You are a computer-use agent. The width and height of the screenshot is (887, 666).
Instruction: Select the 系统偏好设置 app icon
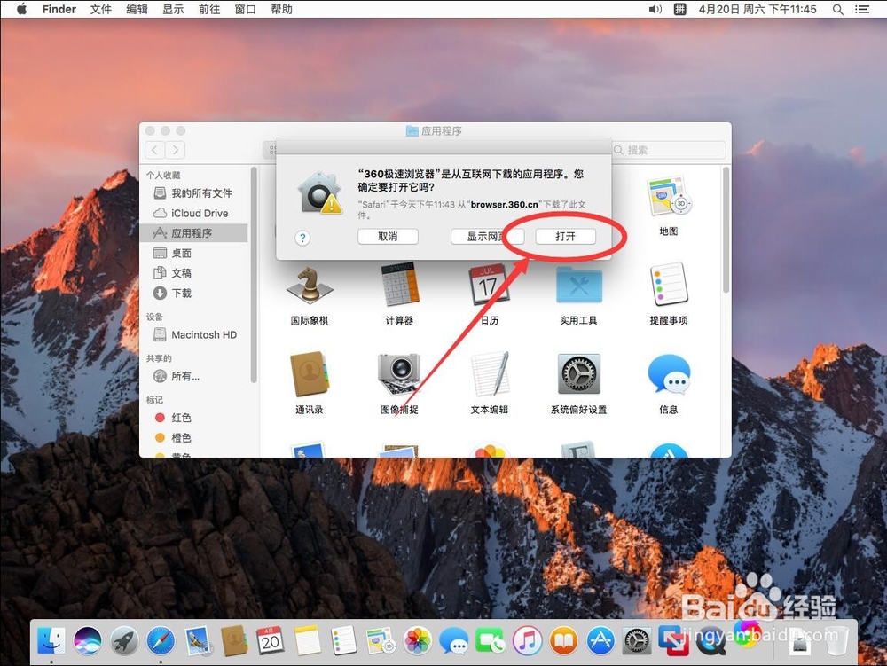(x=578, y=373)
